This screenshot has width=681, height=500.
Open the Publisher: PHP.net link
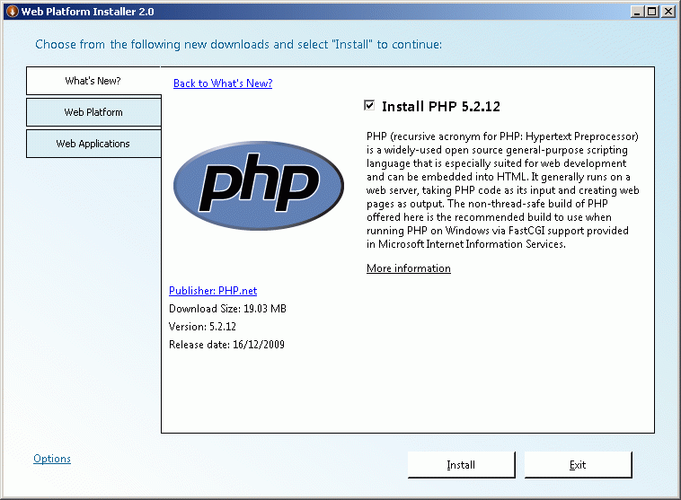pos(213,290)
